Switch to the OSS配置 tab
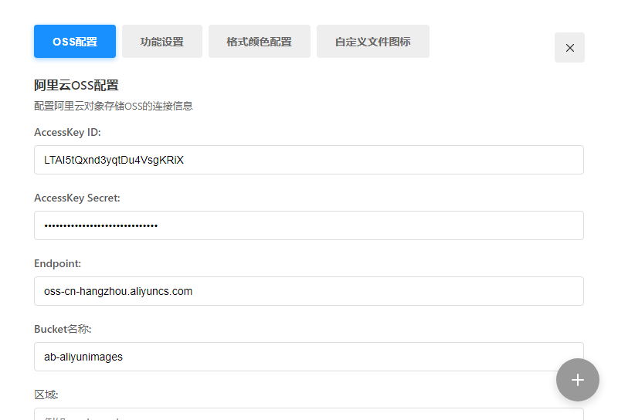This screenshot has width=618, height=420. tap(75, 42)
